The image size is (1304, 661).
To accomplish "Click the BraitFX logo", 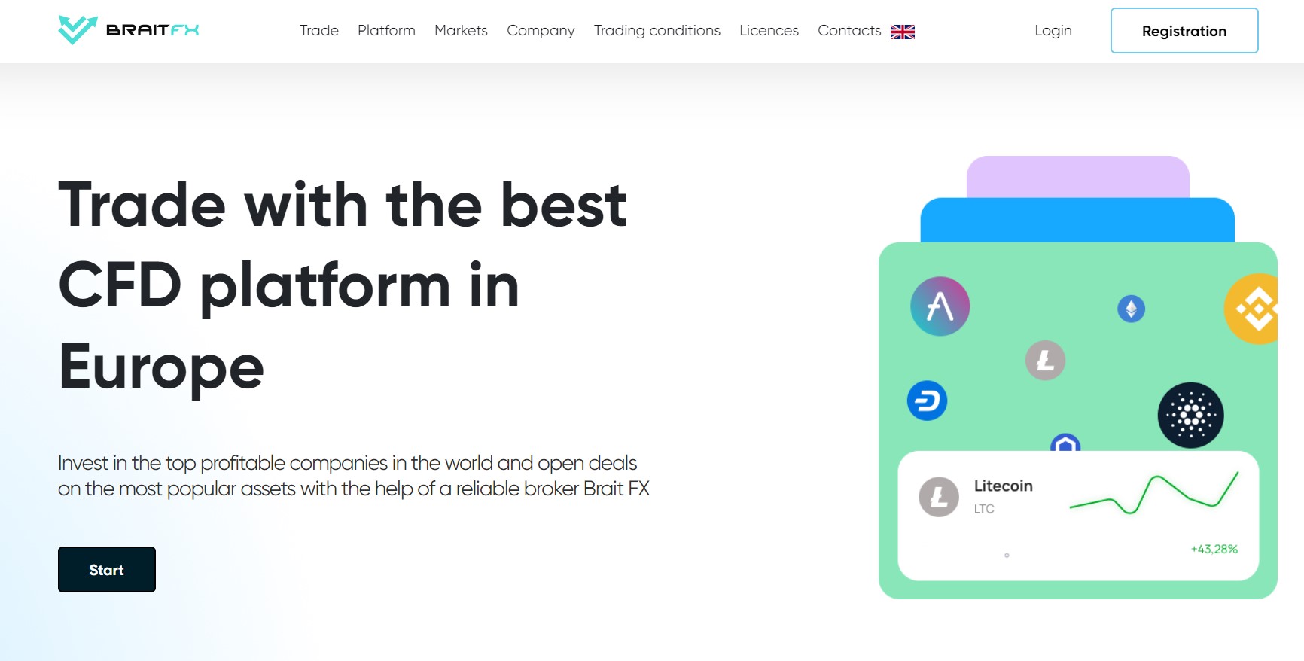I will click(x=129, y=30).
